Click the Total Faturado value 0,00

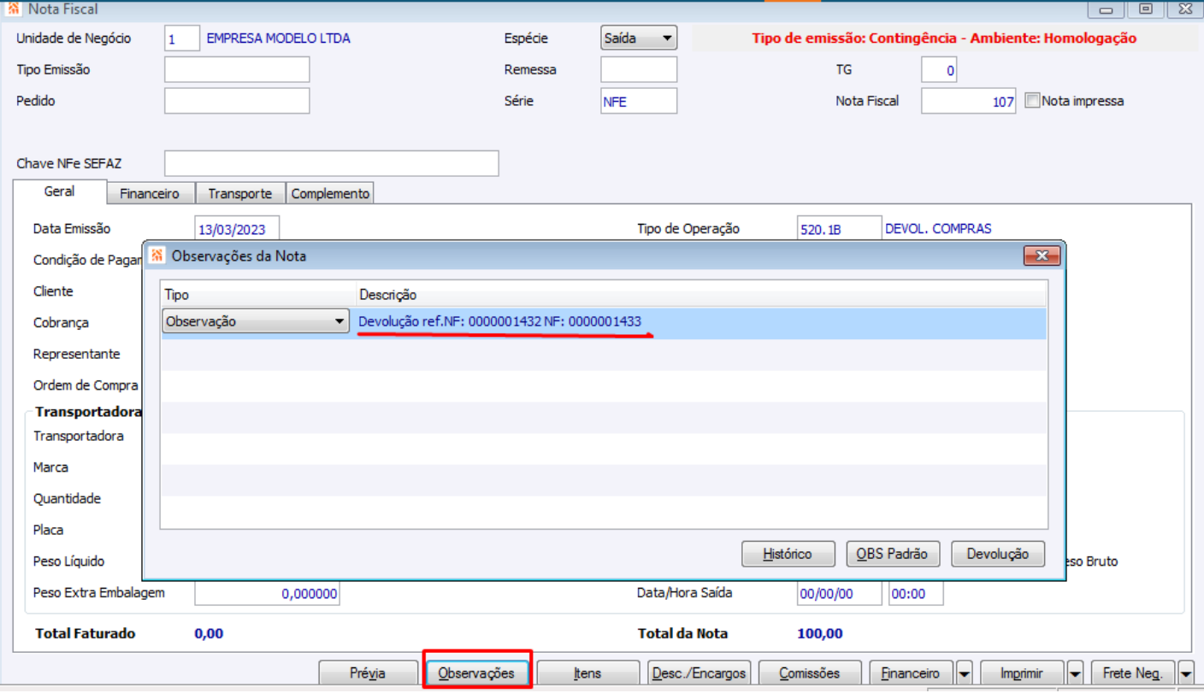209,634
